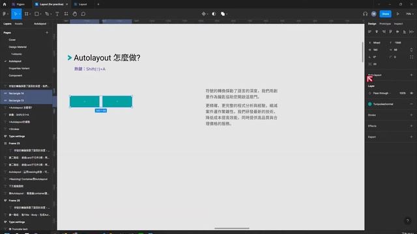Add an Effect with the plus

coord(411,126)
